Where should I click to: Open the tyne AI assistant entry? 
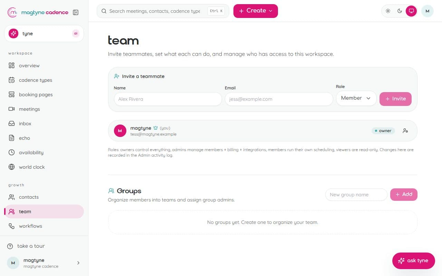[x=44, y=33]
